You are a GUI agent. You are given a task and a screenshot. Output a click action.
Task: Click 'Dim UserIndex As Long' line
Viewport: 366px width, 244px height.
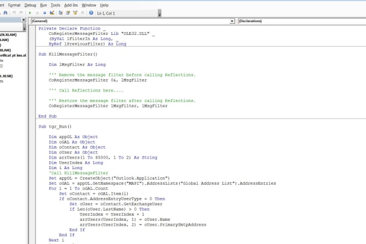click(76, 162)
